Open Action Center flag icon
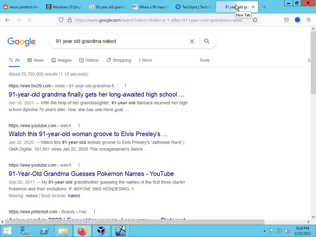 272,231
